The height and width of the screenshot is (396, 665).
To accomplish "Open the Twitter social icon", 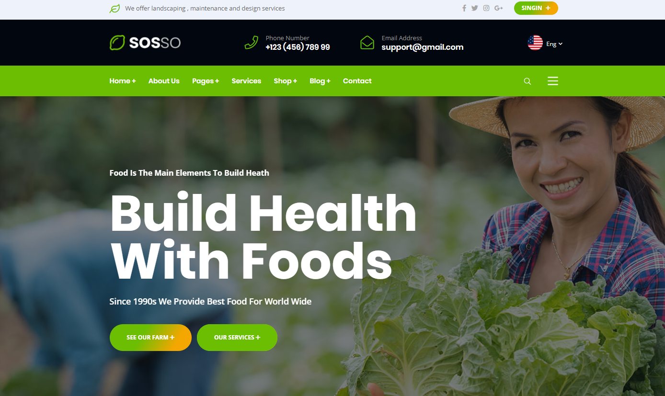I will [x=474, y=8].
